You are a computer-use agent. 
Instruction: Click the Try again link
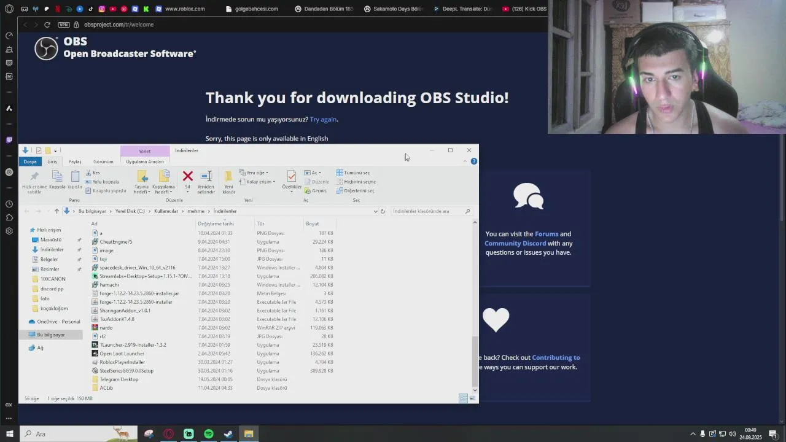(x=323, y=120)
